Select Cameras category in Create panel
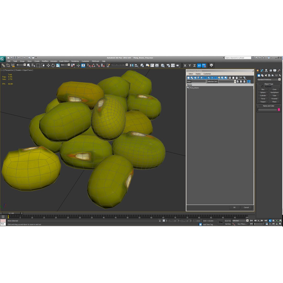 coord(269,75)
